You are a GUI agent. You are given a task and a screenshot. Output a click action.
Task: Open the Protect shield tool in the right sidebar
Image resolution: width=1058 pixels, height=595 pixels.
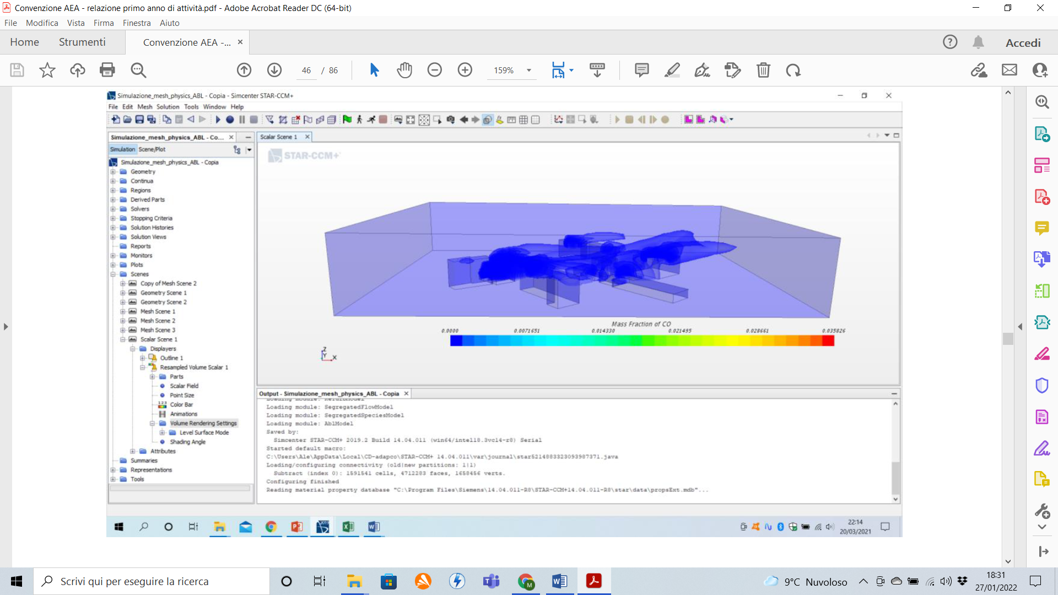pos(1042,385)
